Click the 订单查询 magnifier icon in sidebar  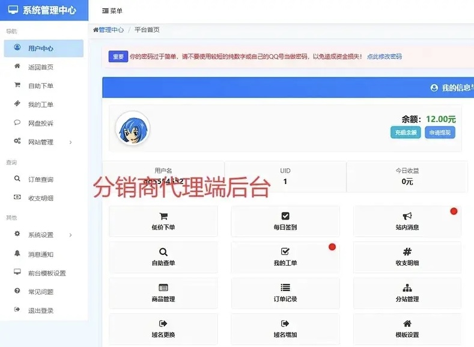(x=17, y=179)
